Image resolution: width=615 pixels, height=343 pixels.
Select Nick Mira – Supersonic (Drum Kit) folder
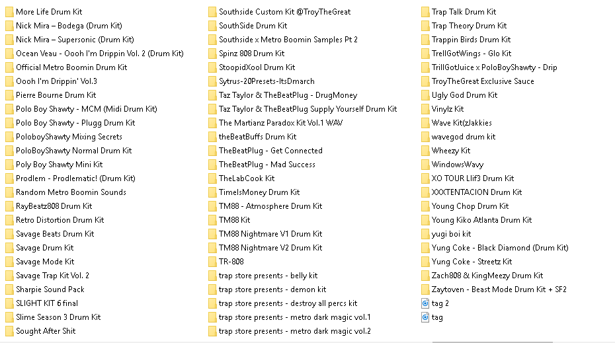pos(70,40)
